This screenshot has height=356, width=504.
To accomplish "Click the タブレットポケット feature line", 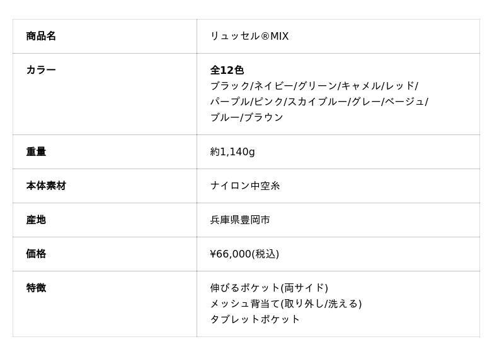I will click(x=255, y=319).
